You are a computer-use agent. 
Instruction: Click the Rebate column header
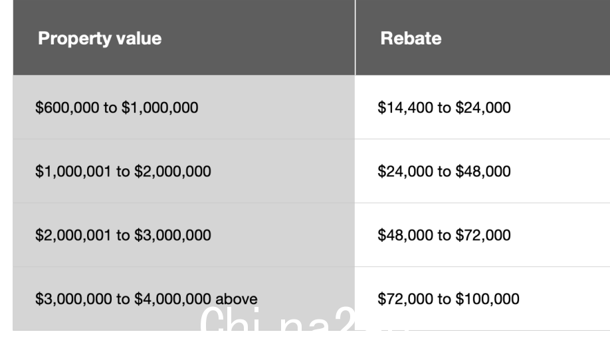tap(483, 38)
